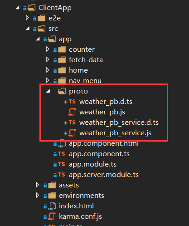Collapse the src folder
Image resolution: width=189 pixels, height=226 pixels.
pos(28,28)
